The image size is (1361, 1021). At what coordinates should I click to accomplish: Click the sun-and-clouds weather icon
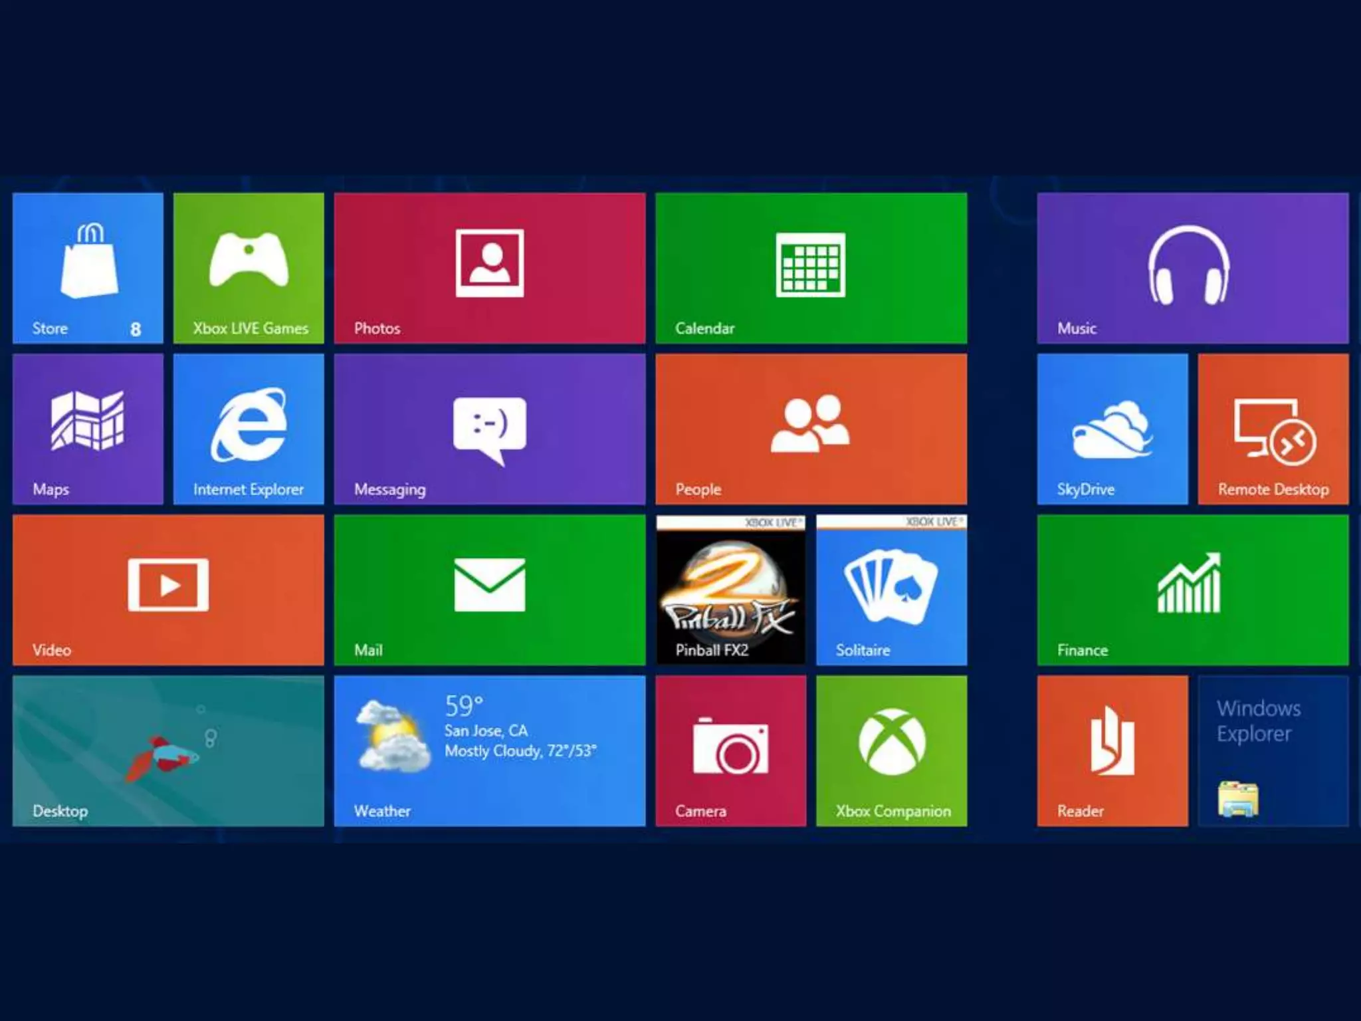point(393,736)
